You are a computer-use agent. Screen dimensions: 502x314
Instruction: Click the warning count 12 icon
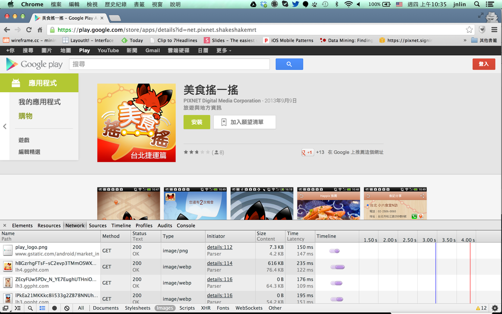tap(481, 308)
